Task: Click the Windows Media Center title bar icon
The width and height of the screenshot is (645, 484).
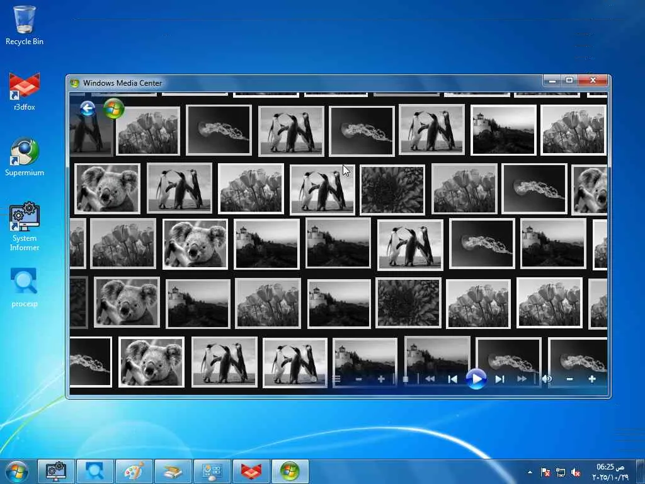Action: [x=74, y=83]
